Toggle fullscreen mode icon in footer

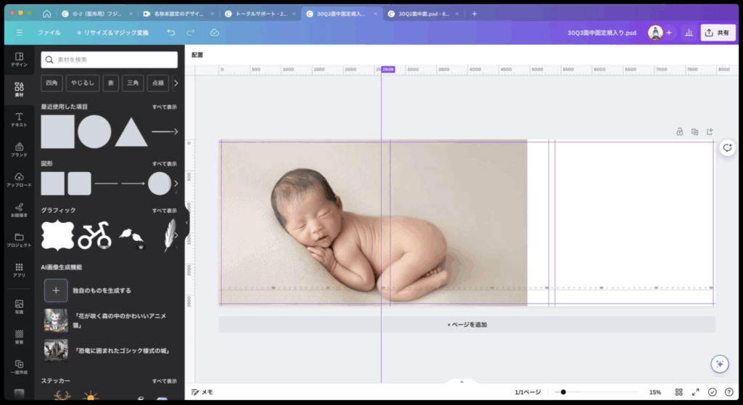pyautogui.click(x=696, y=392)
